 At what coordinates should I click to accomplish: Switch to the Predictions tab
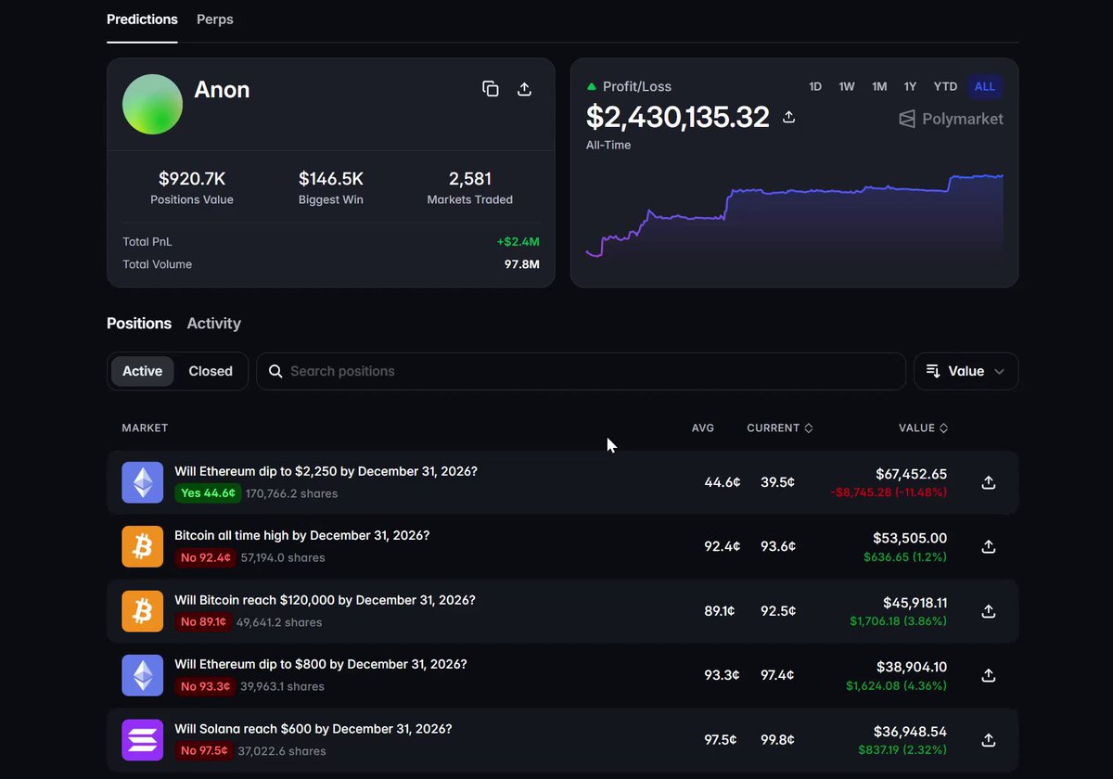(x=142, y=19)
